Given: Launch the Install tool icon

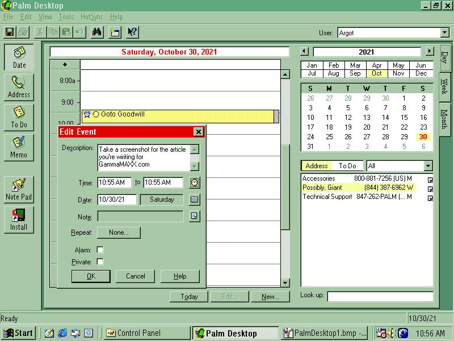Looking at the screenshot, I should pos(19,219).
